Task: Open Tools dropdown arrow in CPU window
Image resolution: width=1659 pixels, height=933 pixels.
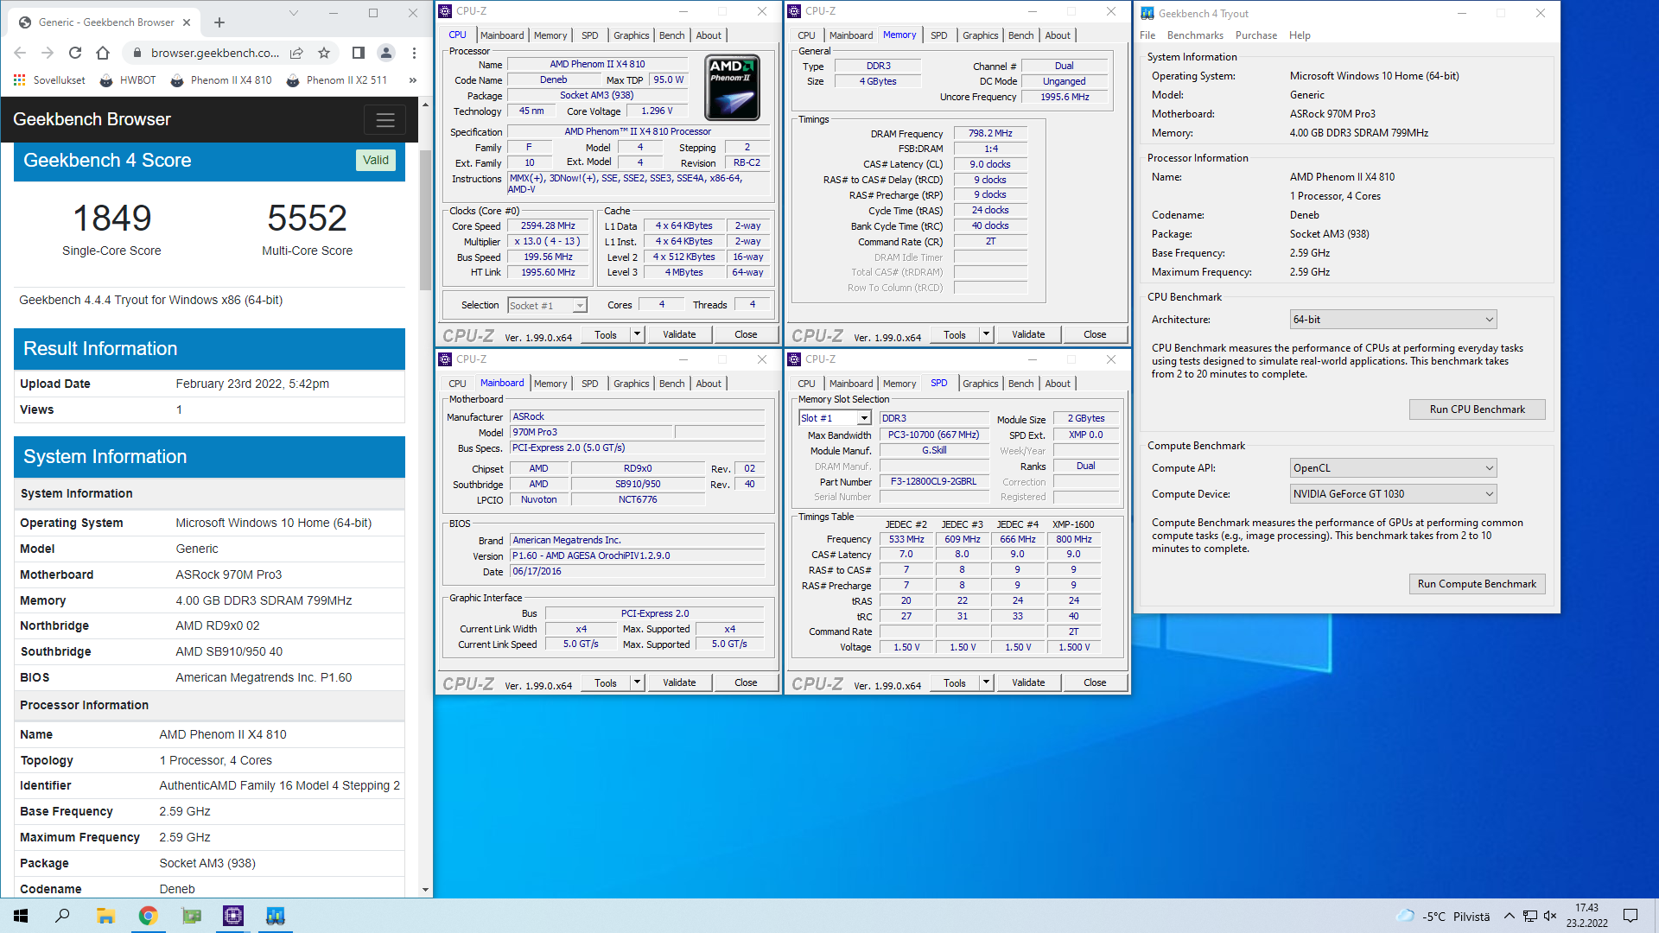Action: coord(637,334)
